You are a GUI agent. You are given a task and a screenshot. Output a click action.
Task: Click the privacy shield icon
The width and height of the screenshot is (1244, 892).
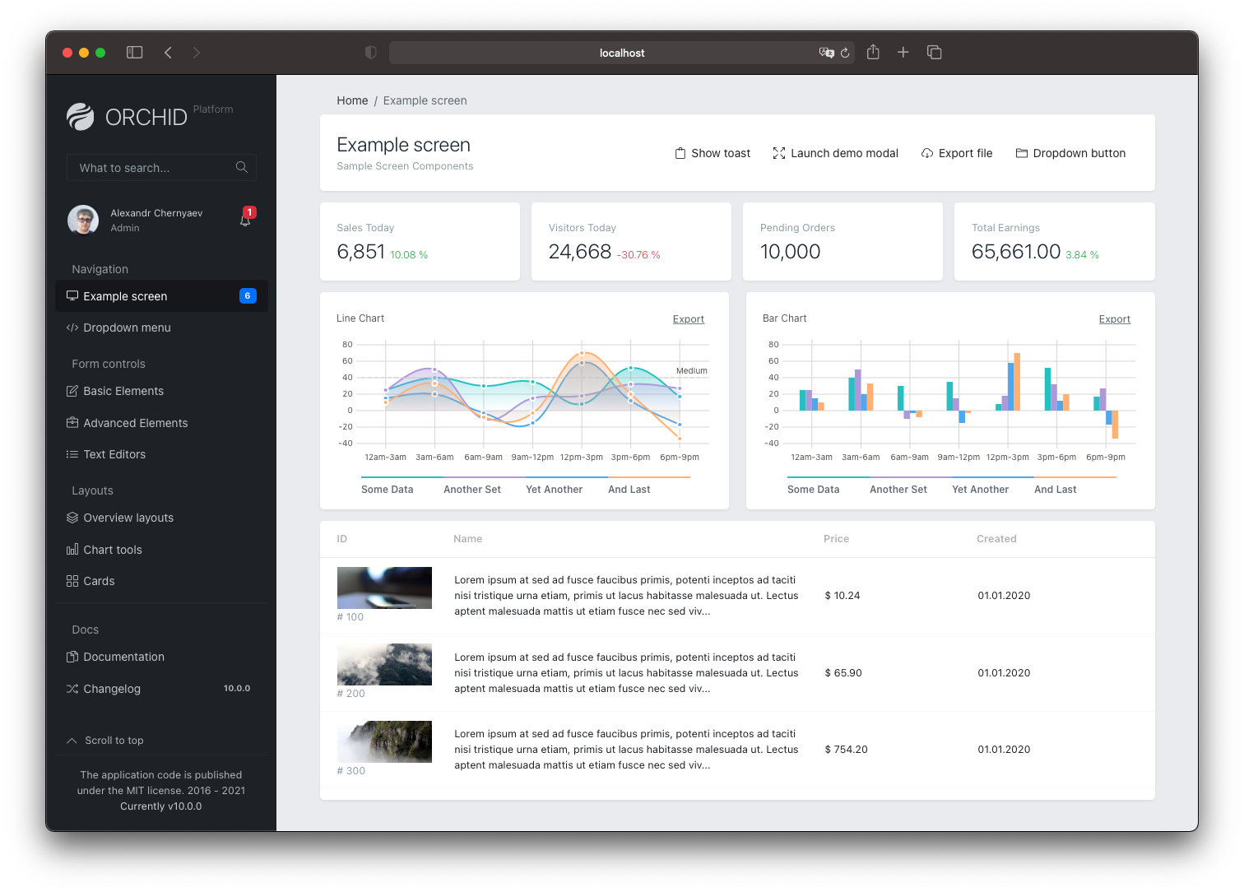pyautogui.click(x=371, y=53)
